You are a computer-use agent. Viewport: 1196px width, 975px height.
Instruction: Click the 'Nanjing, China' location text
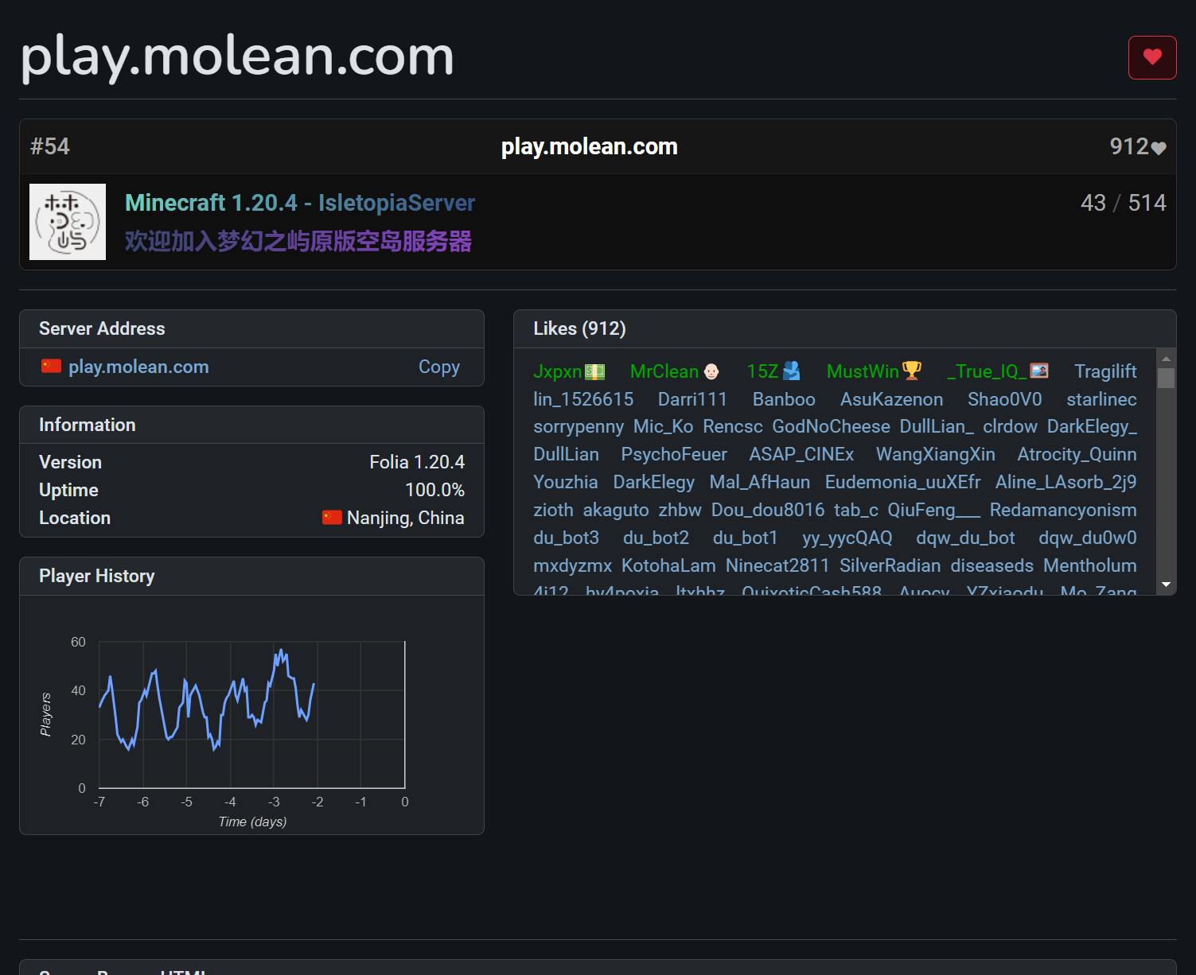pyautogui.click(x=405, y=518)
